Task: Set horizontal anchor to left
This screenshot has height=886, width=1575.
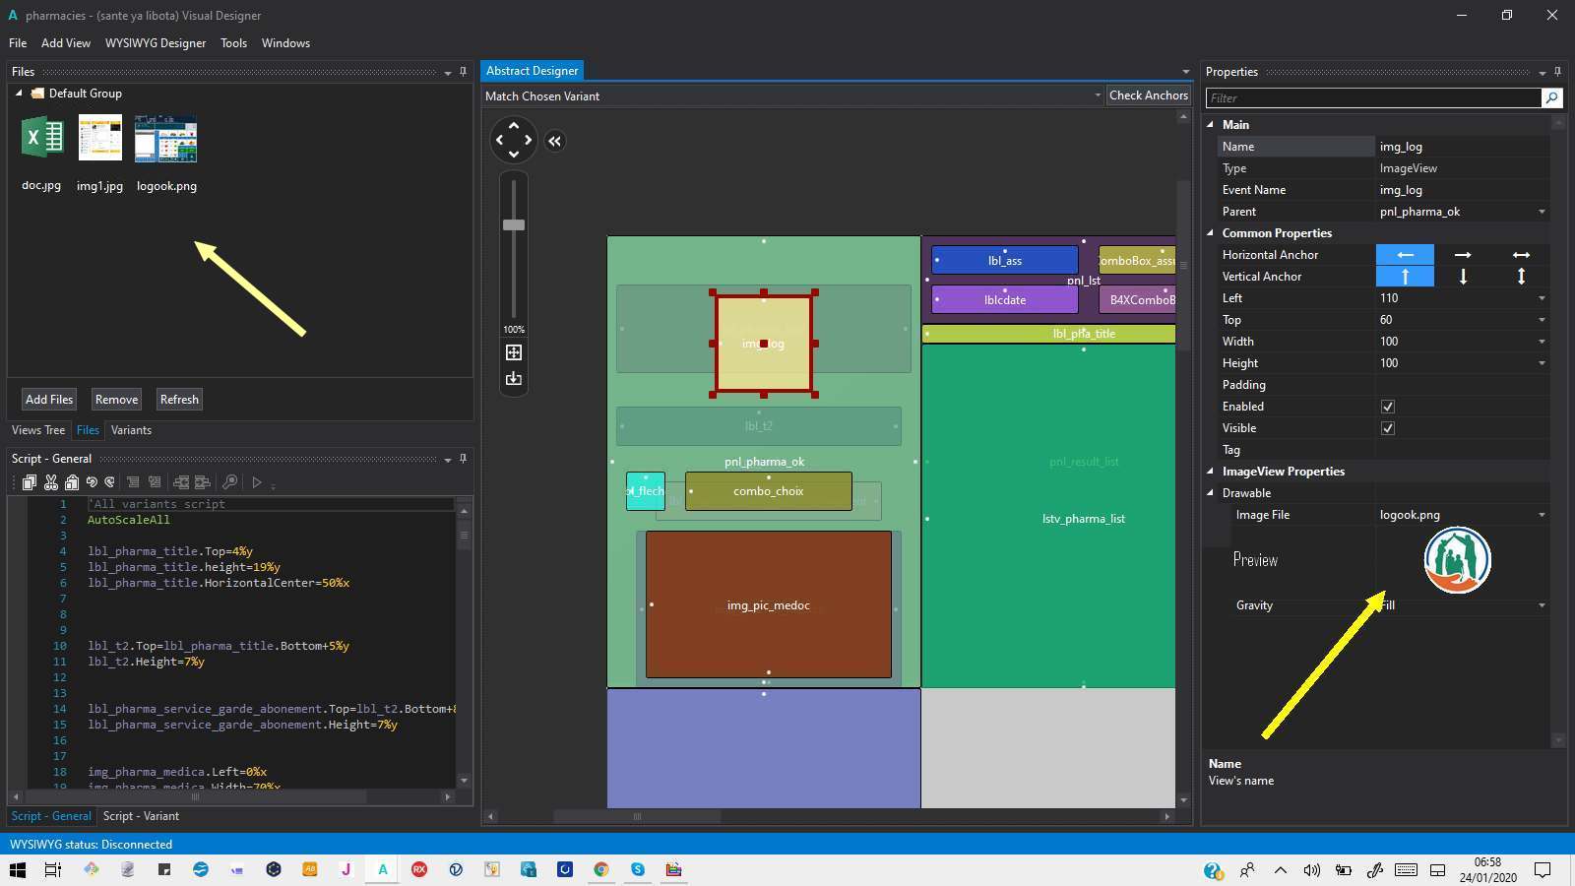Action: [1405, 255]
